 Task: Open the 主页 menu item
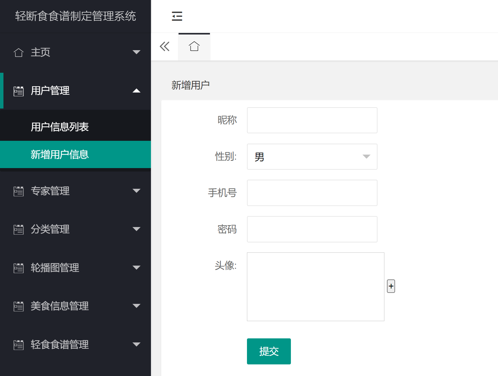click(x=40, y=52)
